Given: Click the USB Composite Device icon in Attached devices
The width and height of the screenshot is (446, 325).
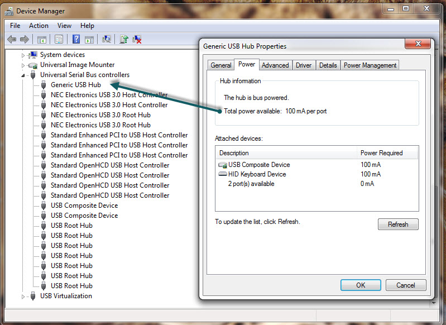Looking at the screenshot, I should coord(222,165).
